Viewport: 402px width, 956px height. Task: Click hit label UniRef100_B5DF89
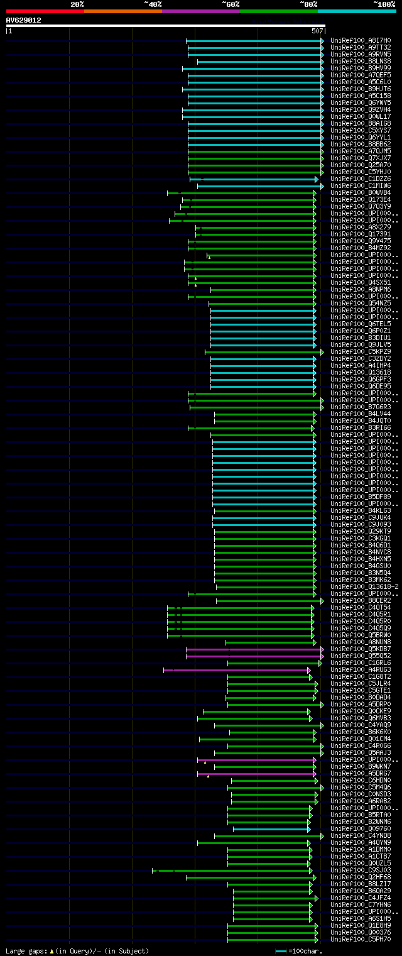361,497
